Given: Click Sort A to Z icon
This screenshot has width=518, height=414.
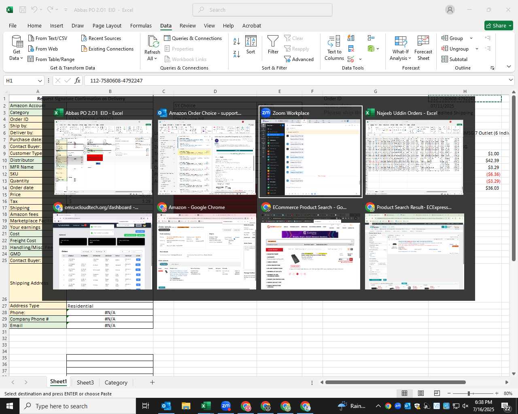Looking at the screenshot, I should point(237,41).
